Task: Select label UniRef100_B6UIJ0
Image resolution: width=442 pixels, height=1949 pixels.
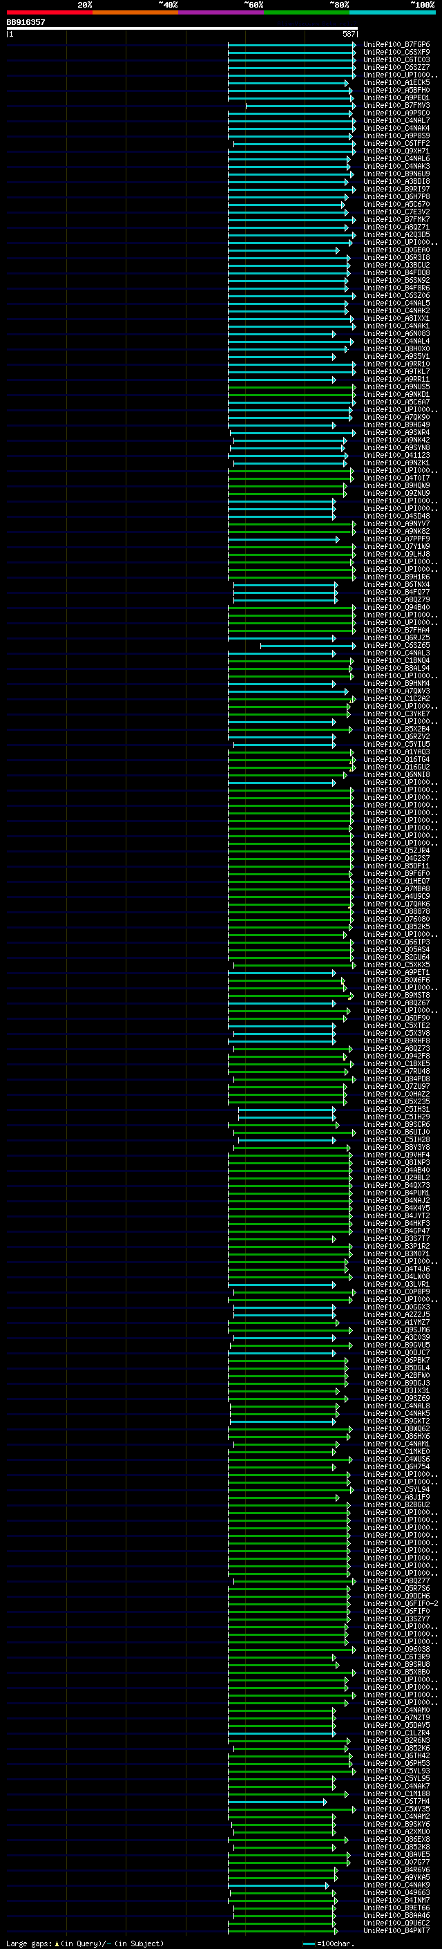Action: tap(396, 1132)
